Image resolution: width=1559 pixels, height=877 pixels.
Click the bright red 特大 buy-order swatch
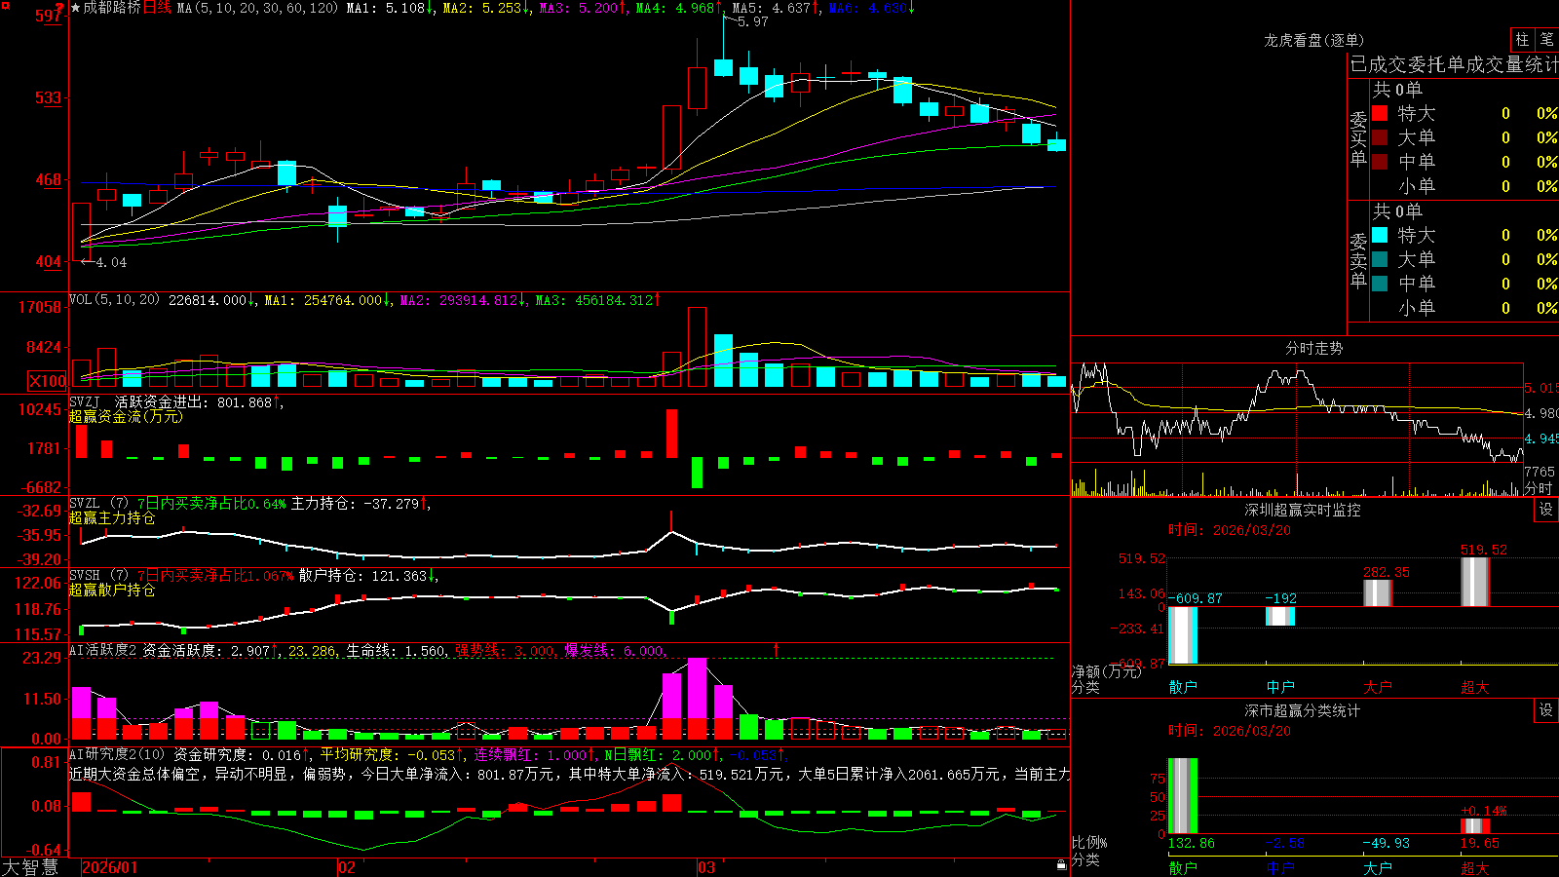[1380, 113]
